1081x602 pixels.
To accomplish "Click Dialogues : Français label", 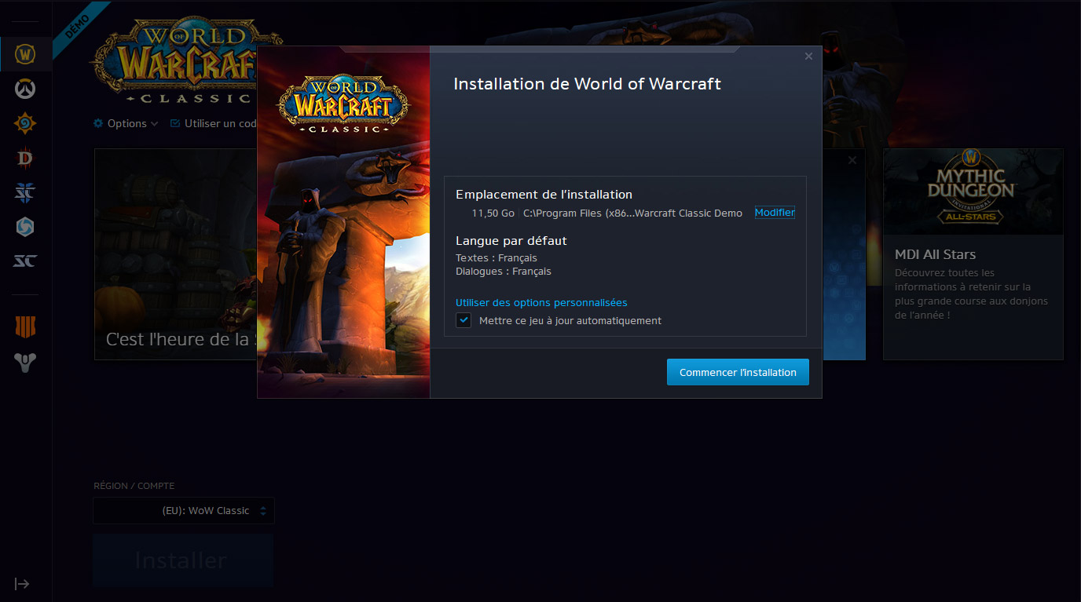I will click(504, 272).
